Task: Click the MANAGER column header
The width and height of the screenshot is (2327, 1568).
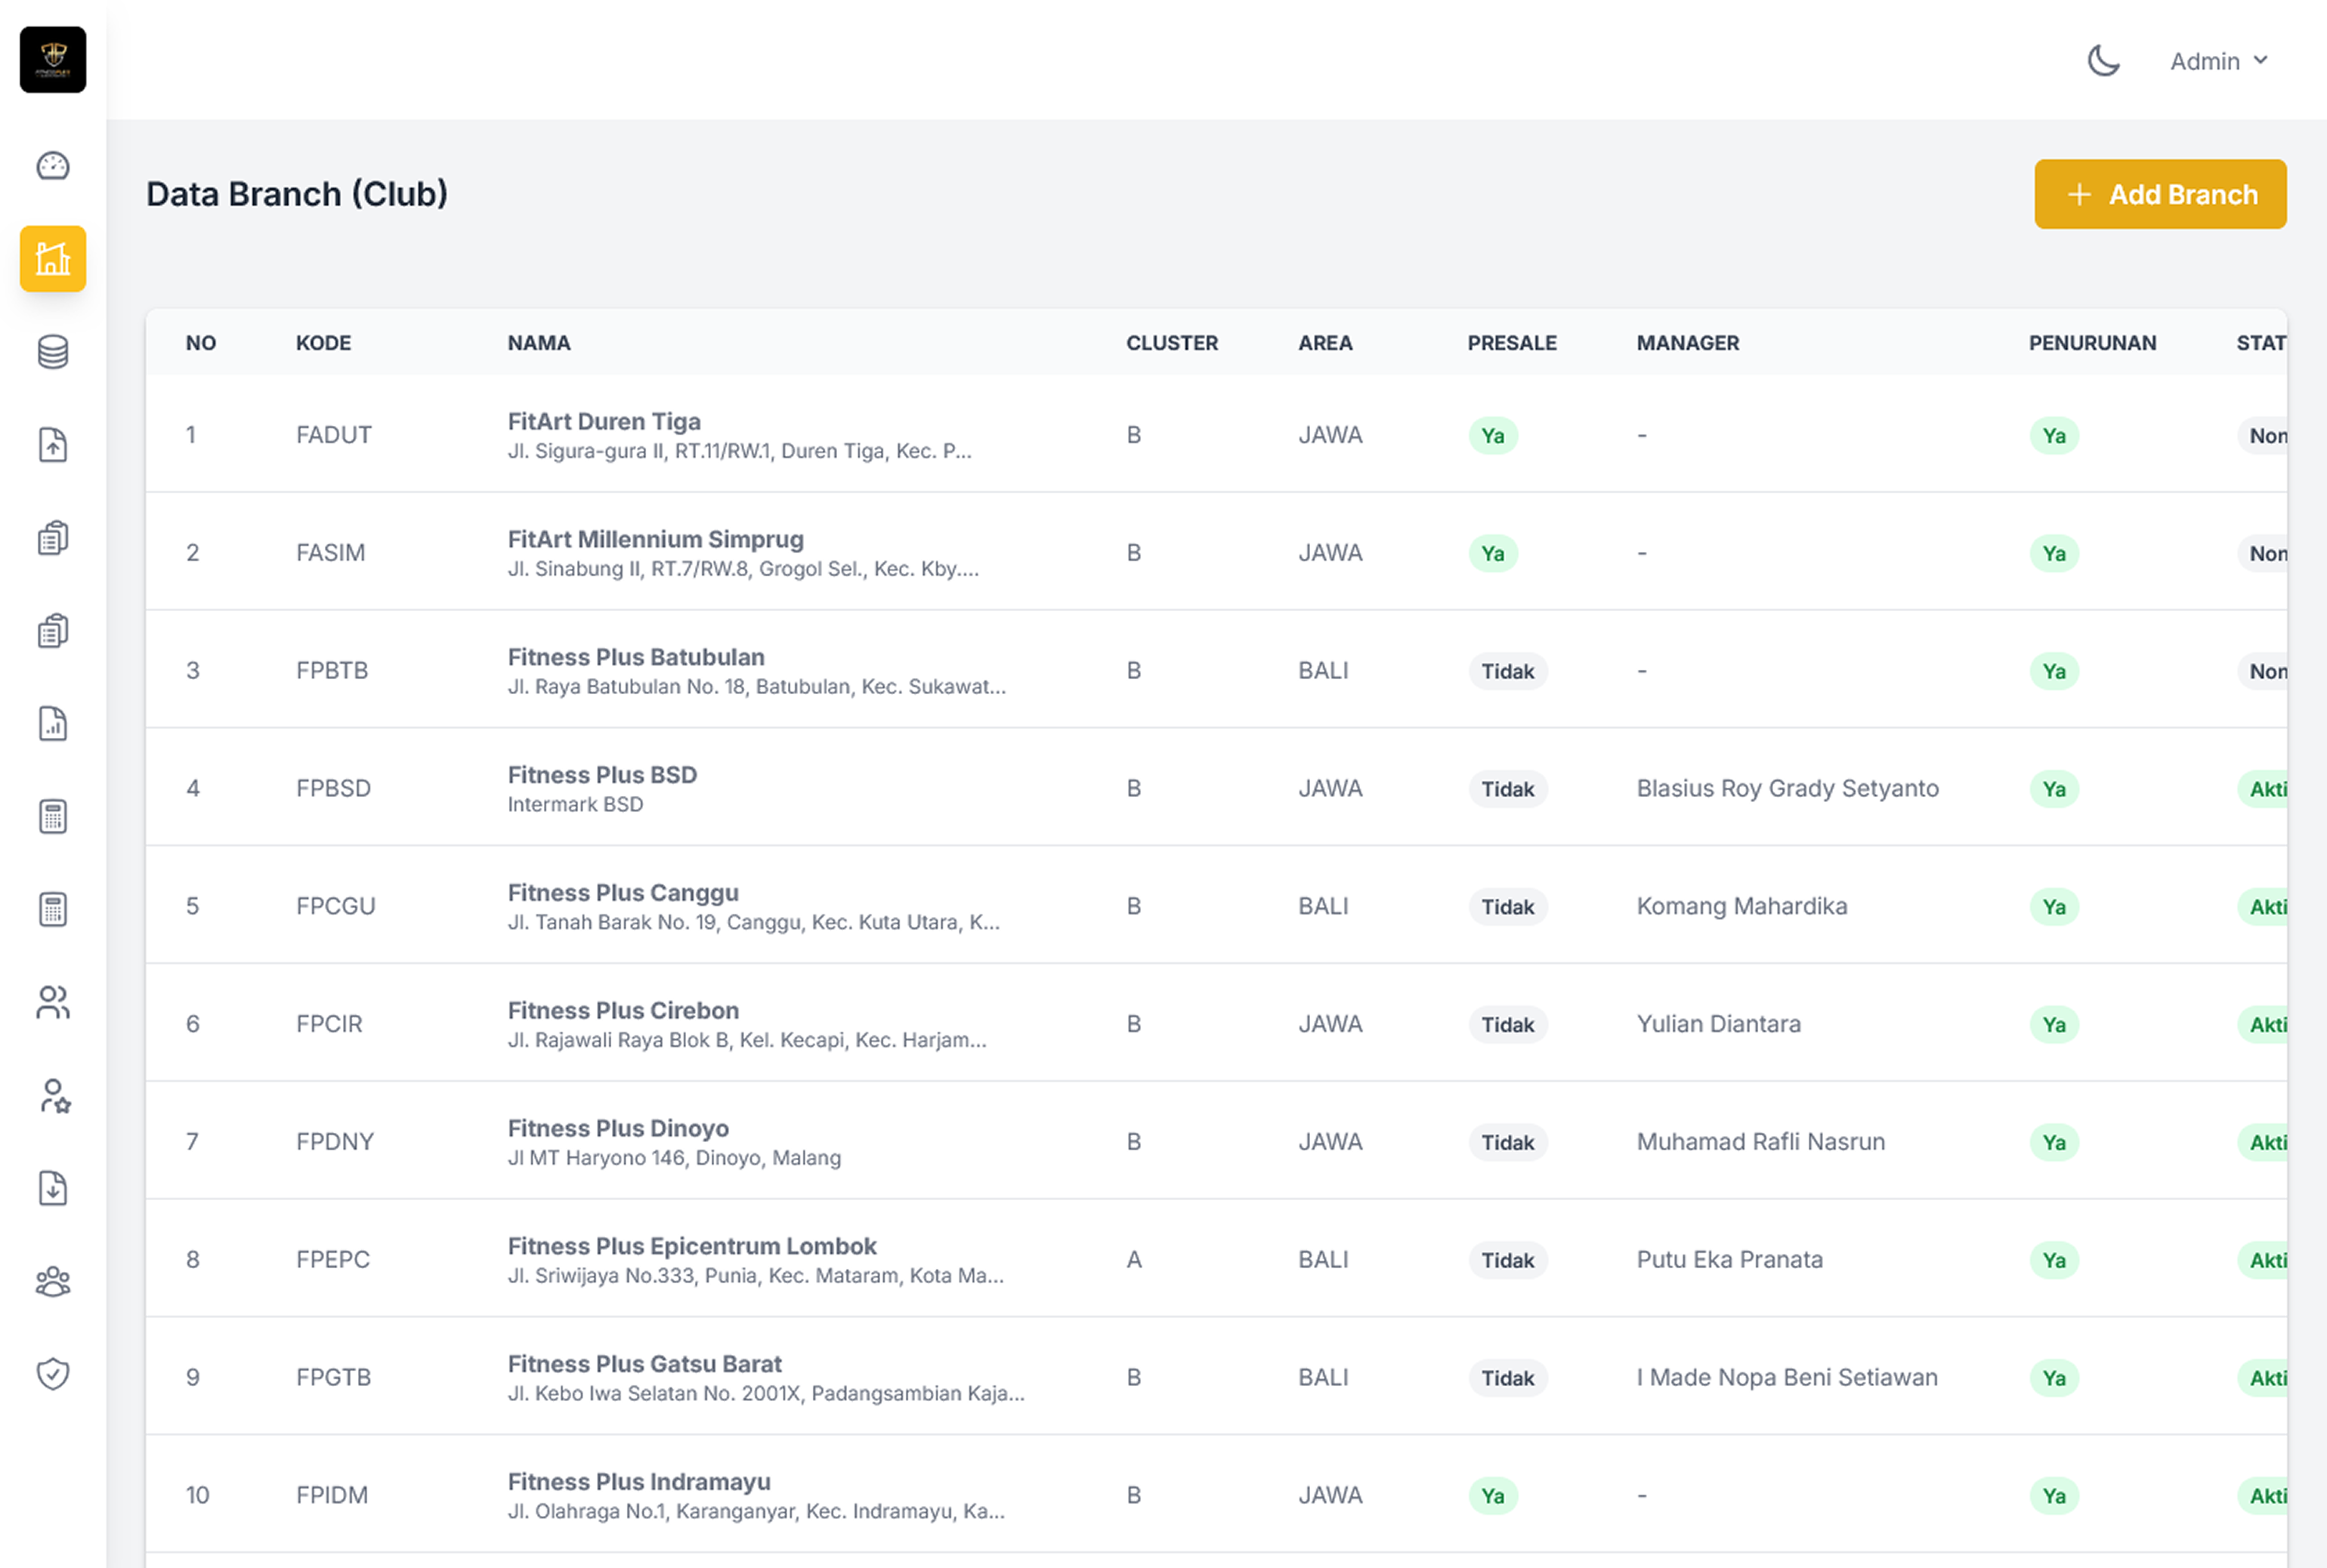Action: [1688, 343]
